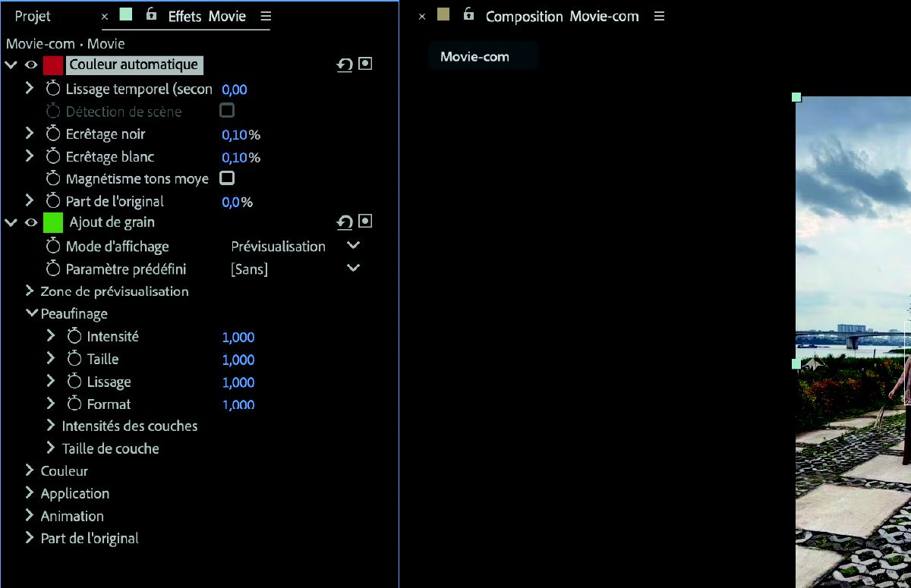This screenshot has width=911, height=588.
Task: Expand Lissage temporel property
Action: [30, 88]
